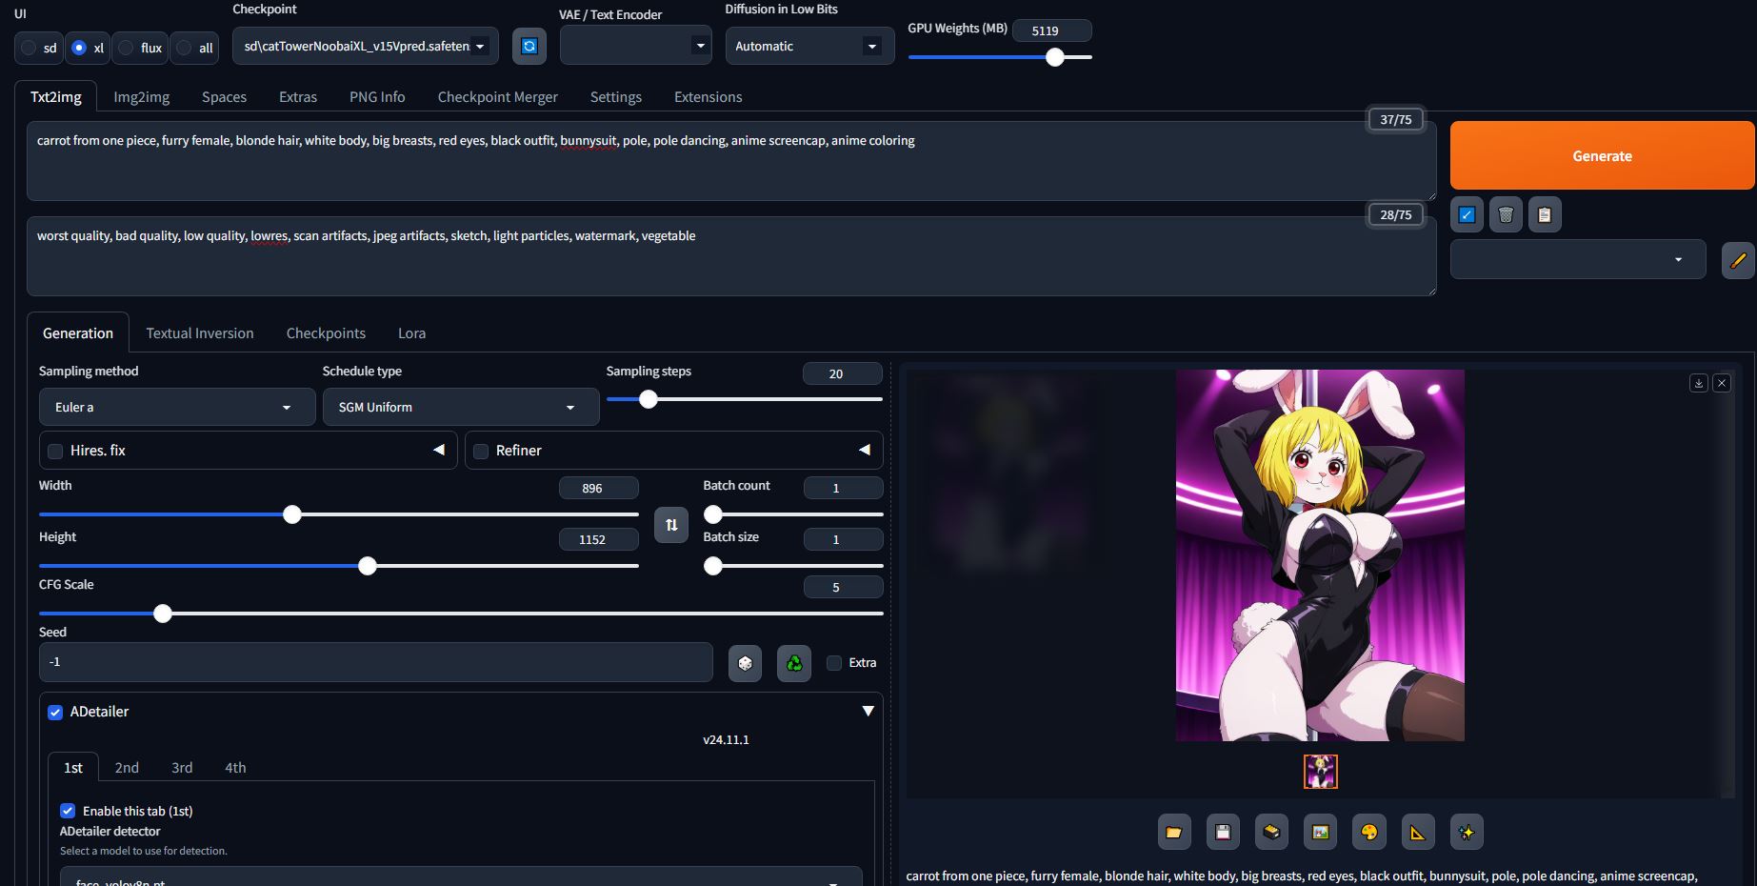Select the xl UI radio option

[79, 48]
